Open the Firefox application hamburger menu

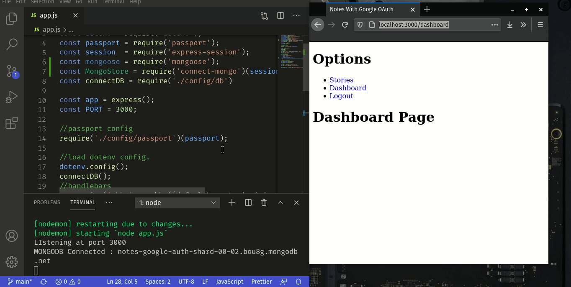click(540, 25)
